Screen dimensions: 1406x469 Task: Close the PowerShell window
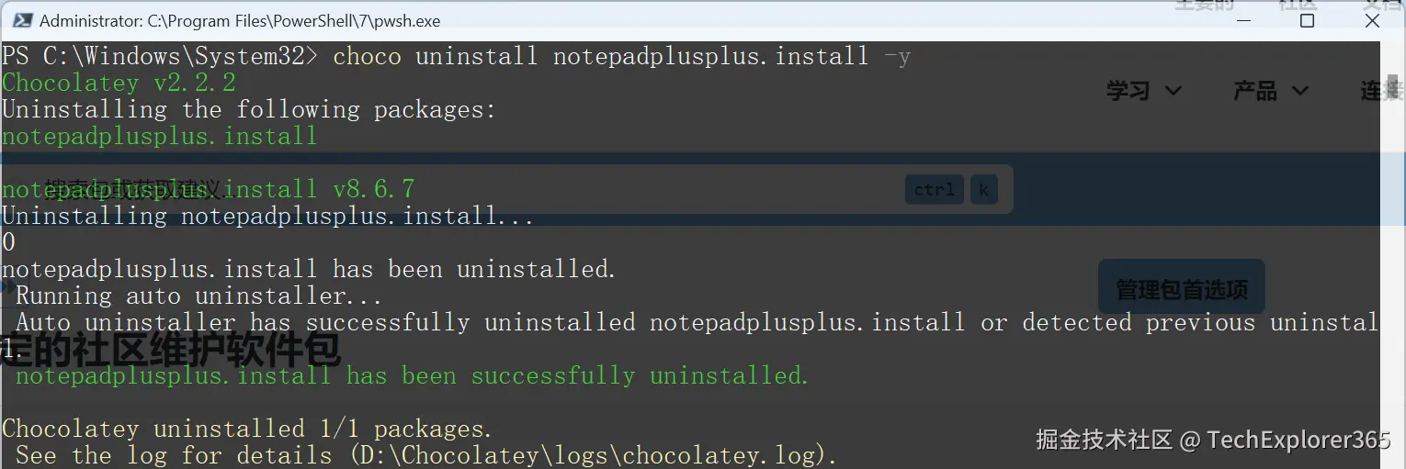click(x=1372, y=20)
